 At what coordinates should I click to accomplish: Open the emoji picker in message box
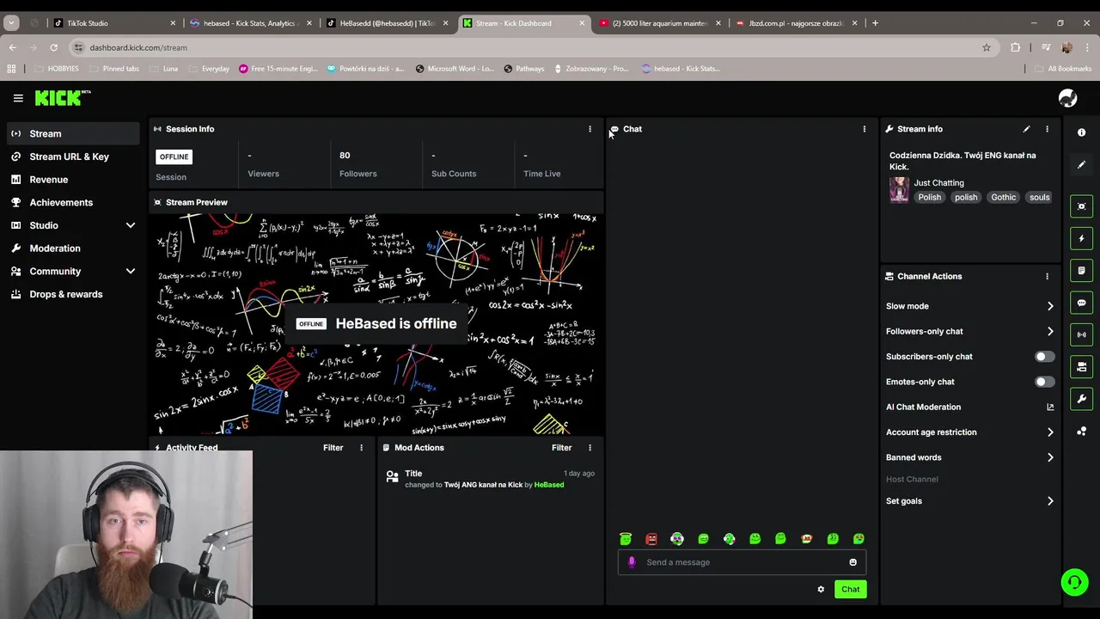coord(852,562)
